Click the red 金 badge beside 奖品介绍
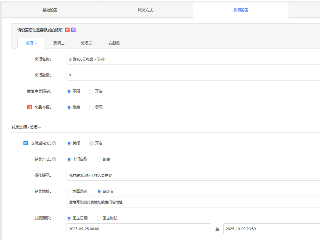The width and height of the screenshot is (320, 240). [30, 107]
